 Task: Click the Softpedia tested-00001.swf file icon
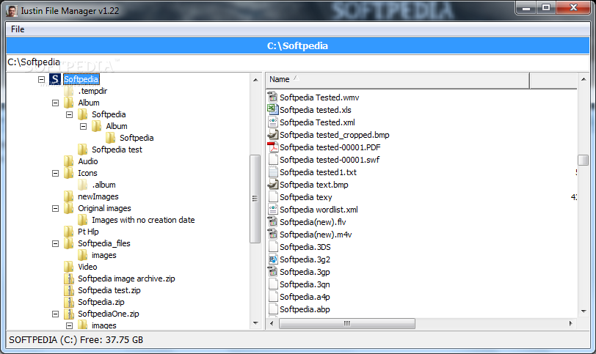272,160
